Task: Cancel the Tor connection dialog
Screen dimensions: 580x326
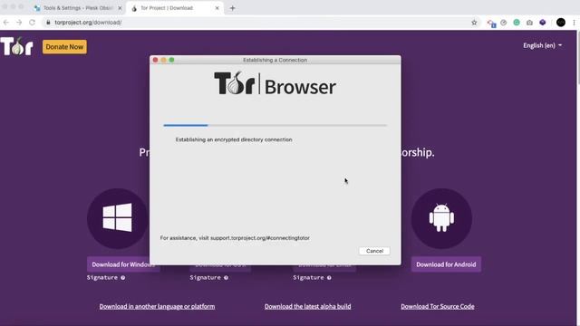Action: pos(374,251)
